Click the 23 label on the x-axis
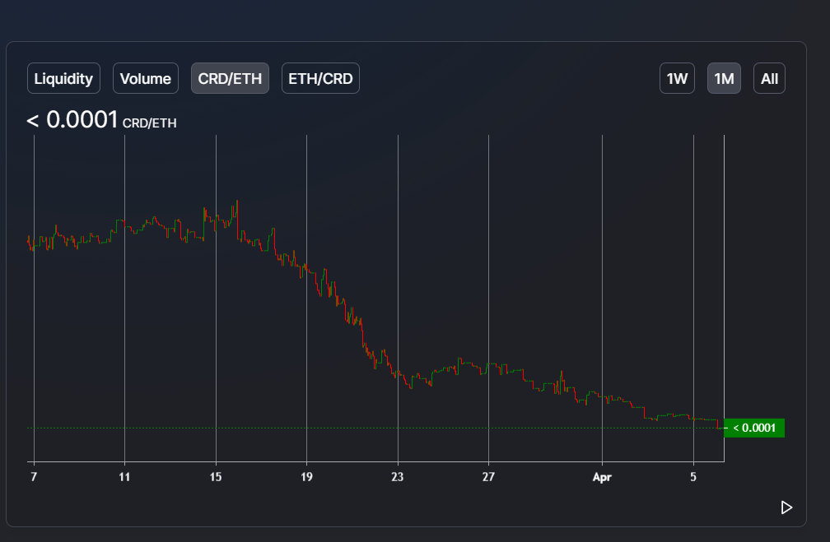Viewport: 830px width, 542px height. pyautogui.click(x=398, y=476)
